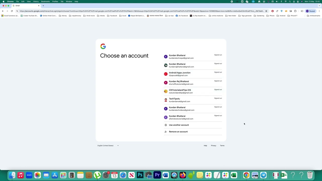Click the Google logo on the card
Screen dimensions: 322x181
tap(103, 46)
